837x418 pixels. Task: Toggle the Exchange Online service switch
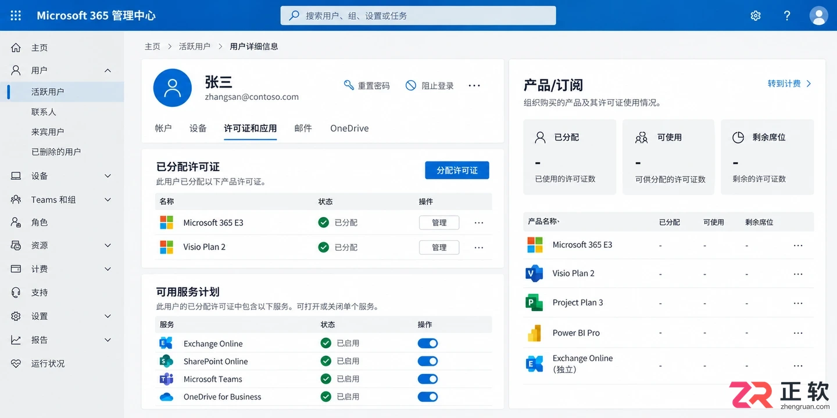tap(428, 343)
